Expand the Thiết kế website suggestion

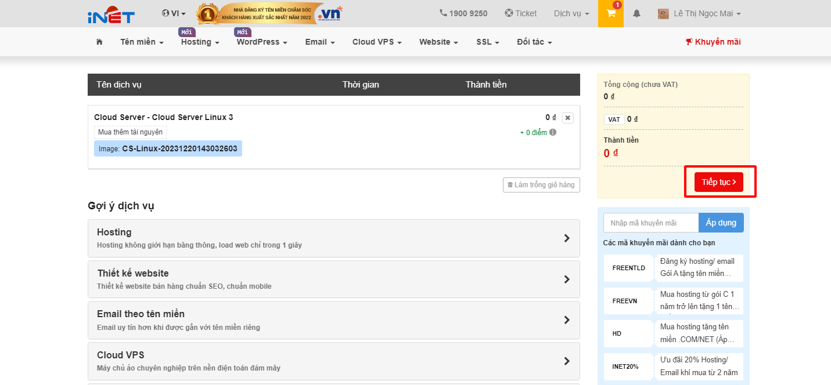[334, 279]
